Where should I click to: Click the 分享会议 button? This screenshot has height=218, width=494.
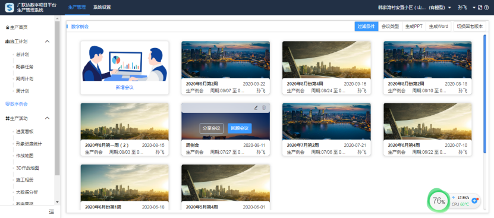coord(212,128)
